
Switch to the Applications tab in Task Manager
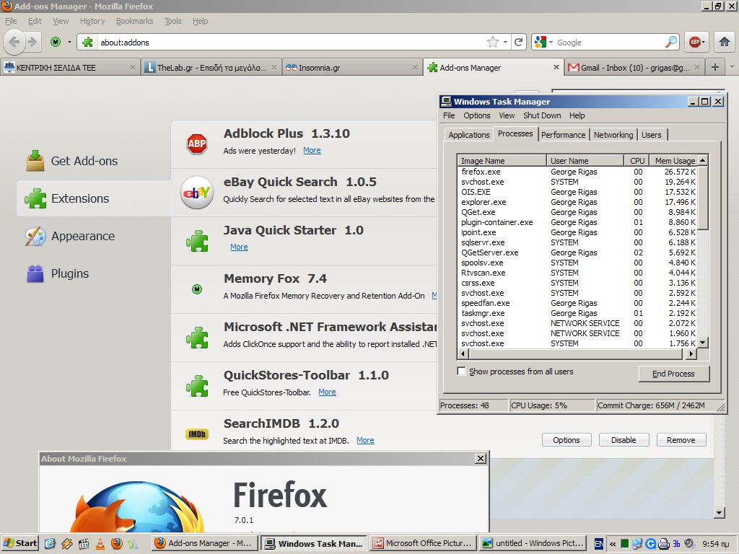click(469, 135)
